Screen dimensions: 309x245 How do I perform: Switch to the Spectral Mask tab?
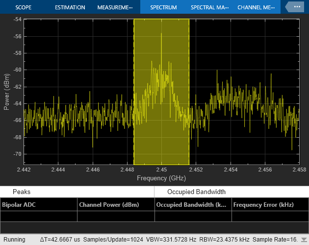click(x=209, y=7)
